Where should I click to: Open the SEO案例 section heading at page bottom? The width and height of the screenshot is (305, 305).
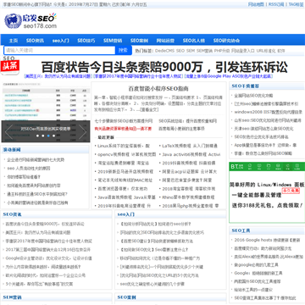(x=127, y=297)
